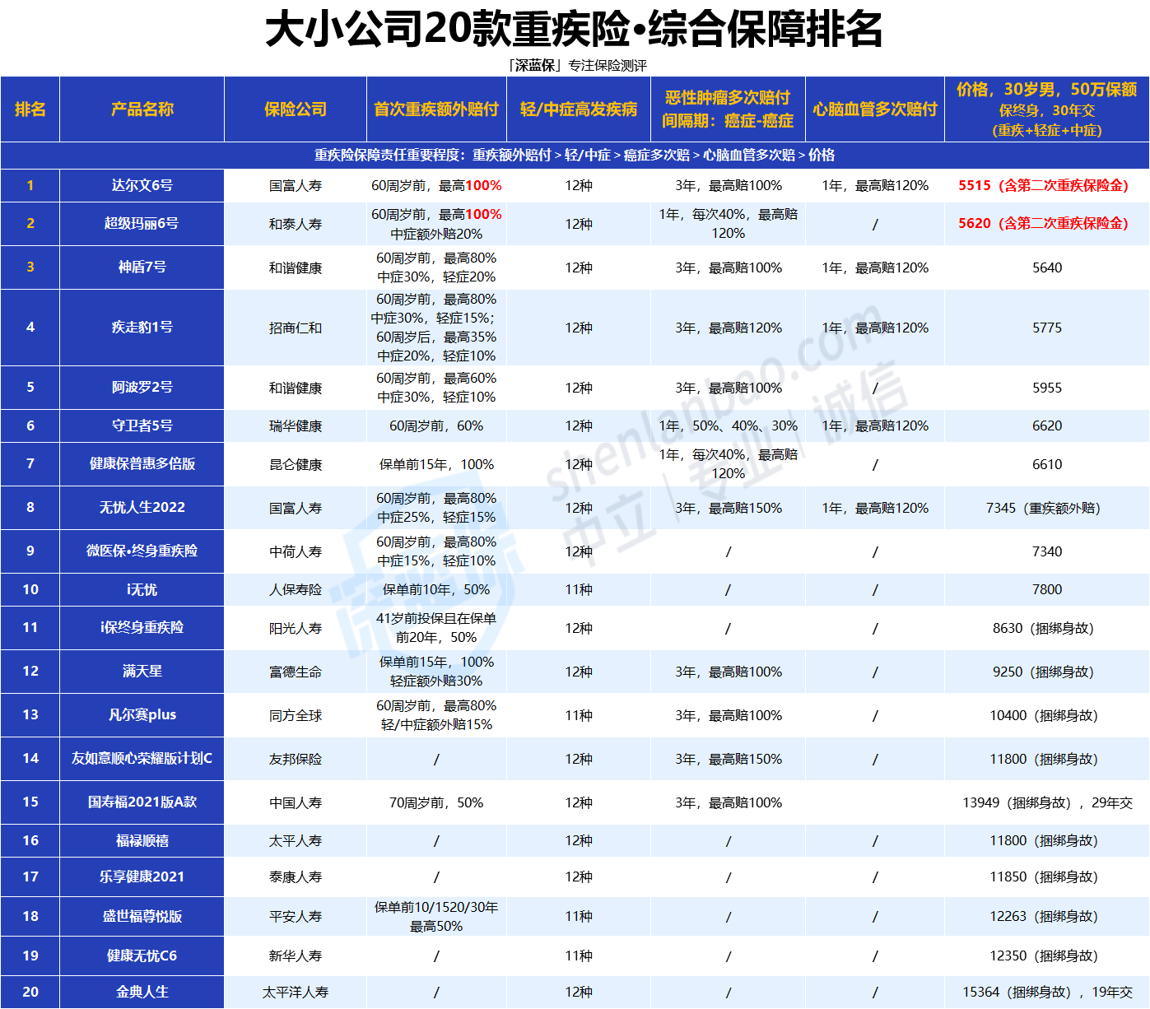The width and height of the screenshot is (1150, 1009).
Task: Click the price 5515 (含第二次重疾保险金)
Action: tap(1044, 185)
